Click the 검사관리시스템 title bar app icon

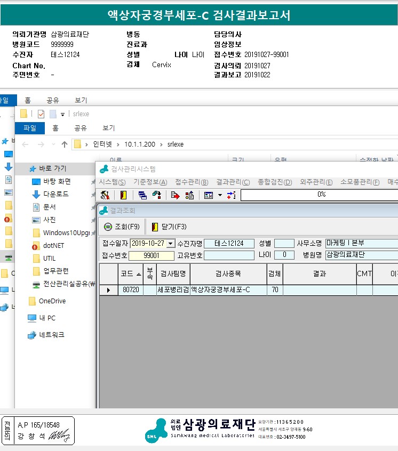tap(104, 169)
